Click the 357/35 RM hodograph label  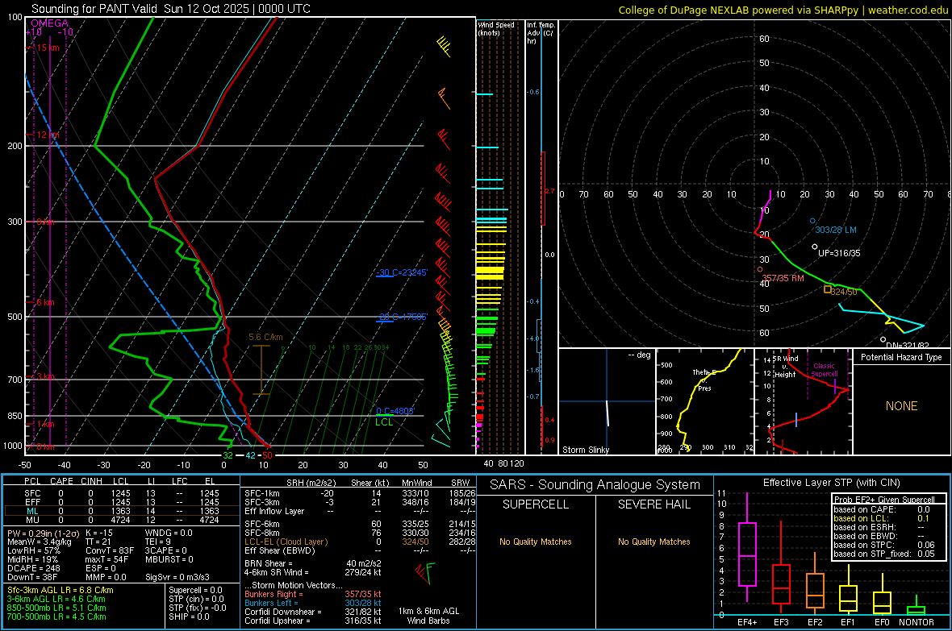pos(783,279)
